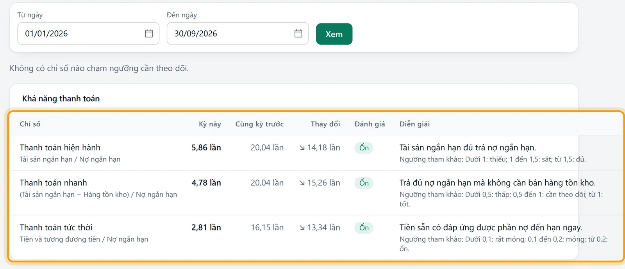Select the Diễn giải column header
This screenshot has height=269, width=625.
pyautogui.click(x=414, y=124)
